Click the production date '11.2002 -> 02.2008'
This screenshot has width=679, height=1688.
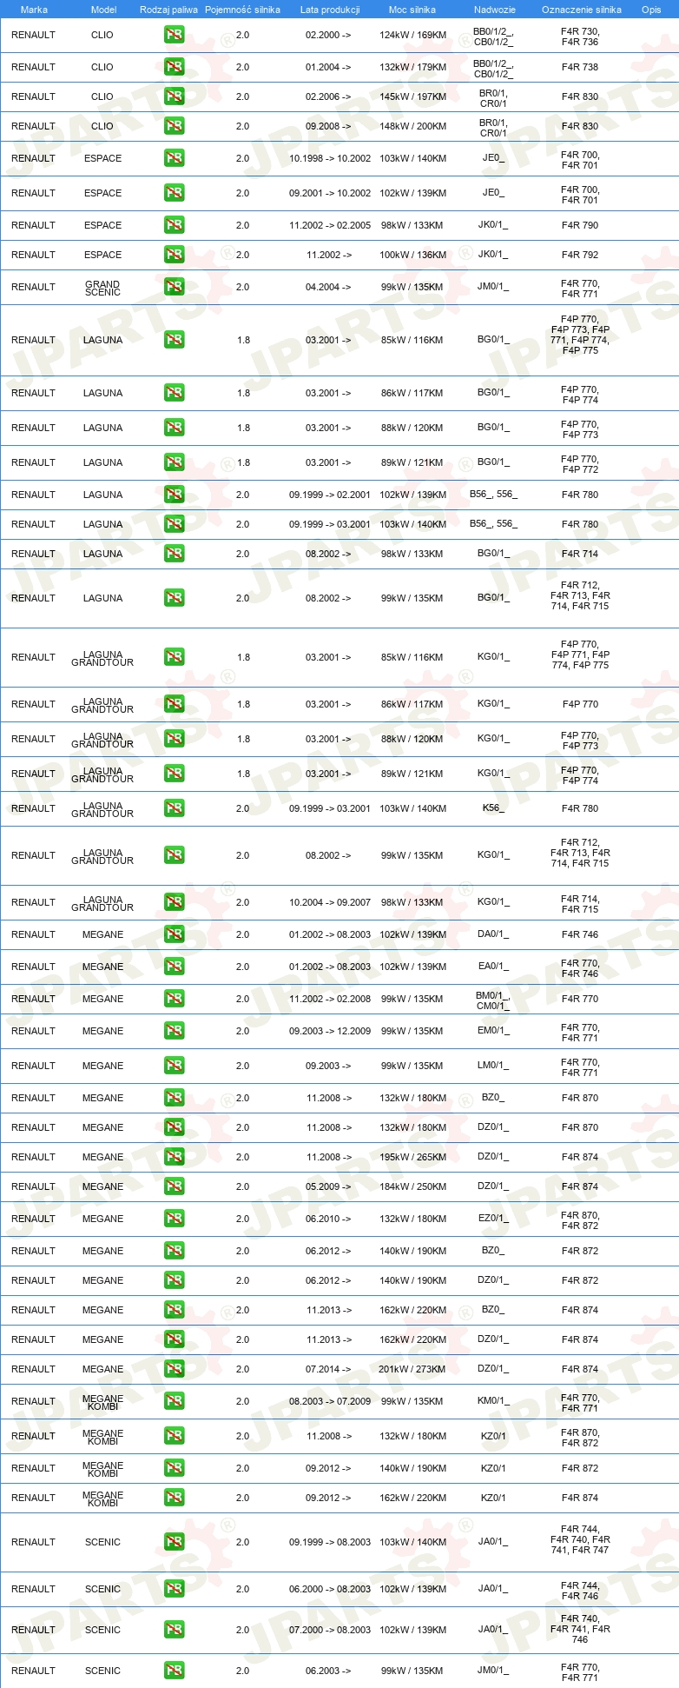[330, 999]
